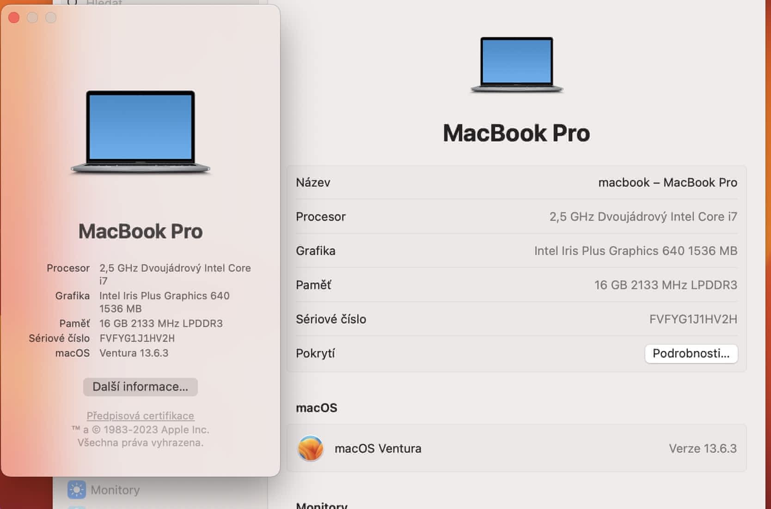Click Intel Iris Plus Graphics 640 value in System Settings
The image size is (771, 509).
tap(636, 251)
